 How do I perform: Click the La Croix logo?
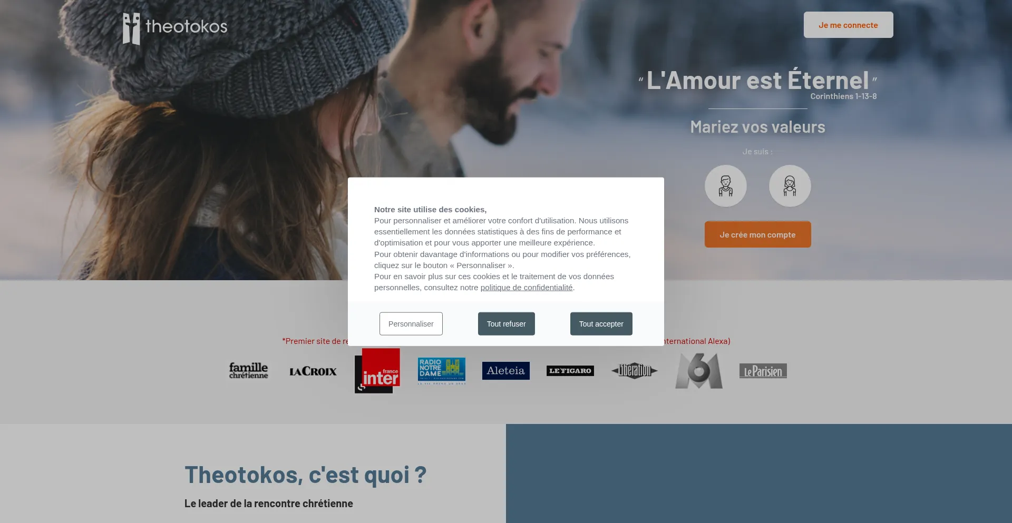point(313,371)
